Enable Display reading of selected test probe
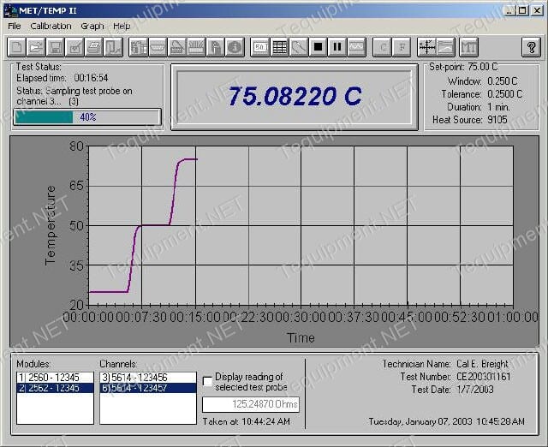 207,381
